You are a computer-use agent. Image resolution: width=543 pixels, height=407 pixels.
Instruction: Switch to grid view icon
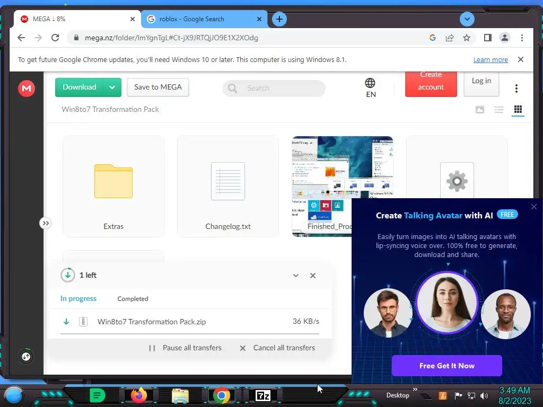518,110
